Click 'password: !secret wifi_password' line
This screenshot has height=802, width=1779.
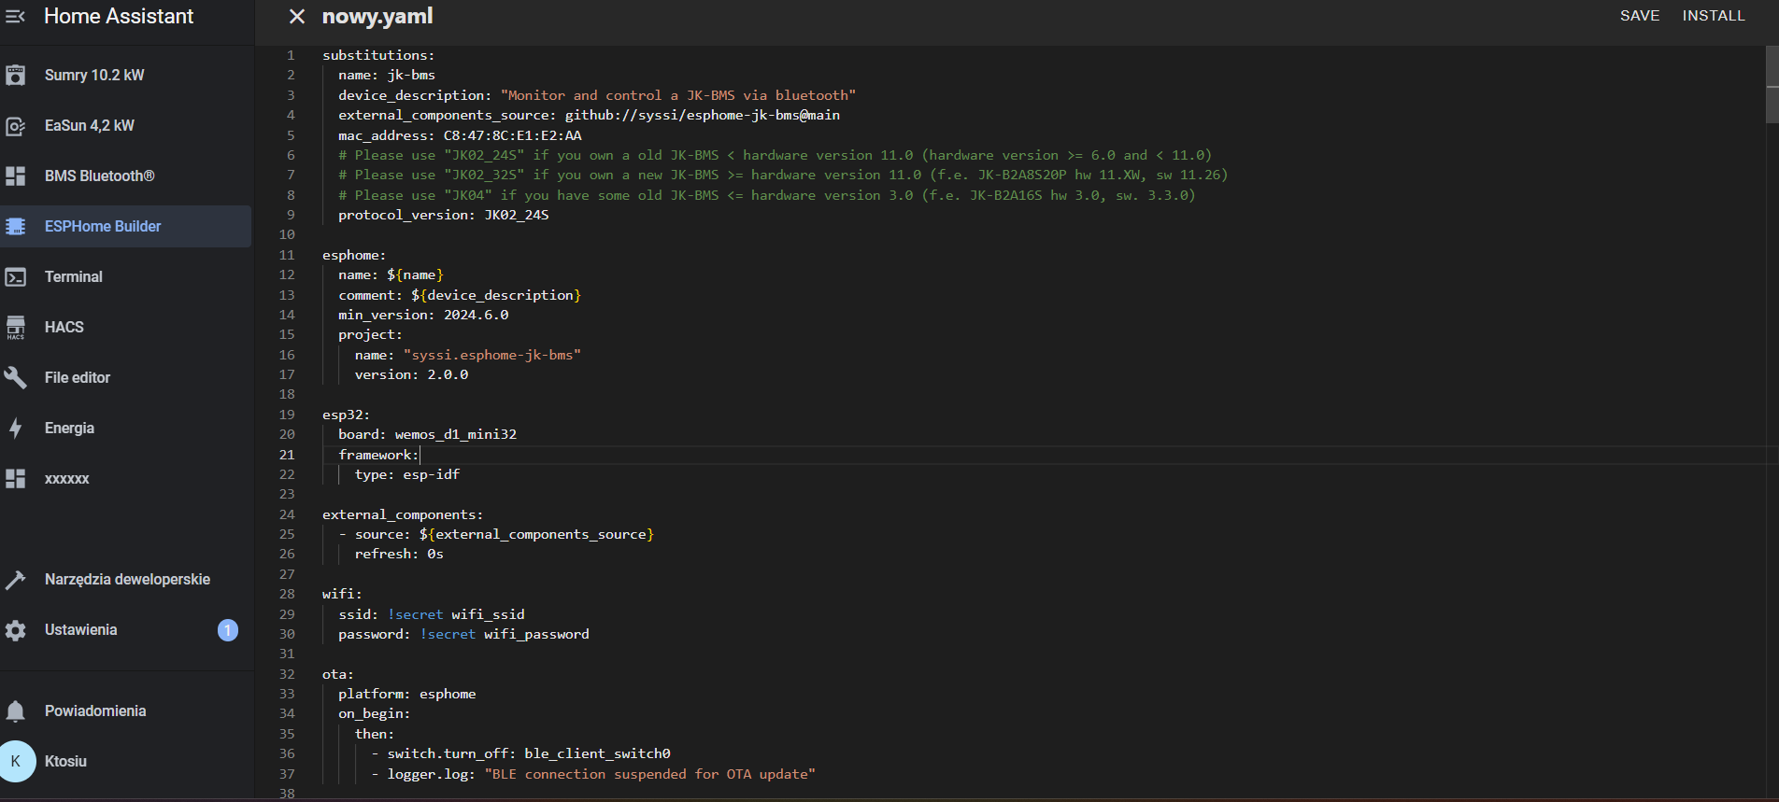pos(463,634)
